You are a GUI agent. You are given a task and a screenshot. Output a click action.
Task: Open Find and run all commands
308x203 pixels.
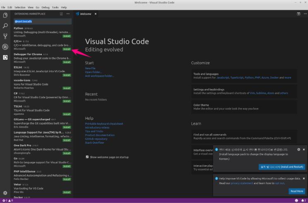244,136
